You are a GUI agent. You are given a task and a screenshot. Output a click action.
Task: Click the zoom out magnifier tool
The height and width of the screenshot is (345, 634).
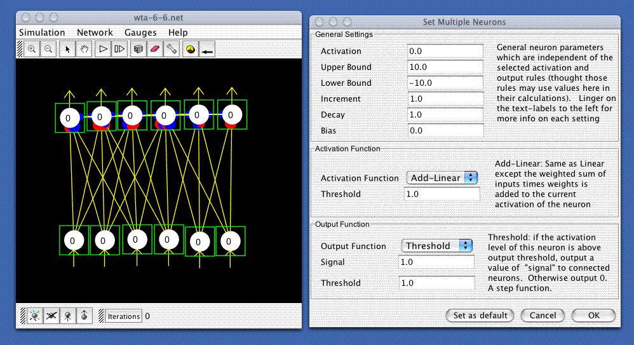coord(48,49)
